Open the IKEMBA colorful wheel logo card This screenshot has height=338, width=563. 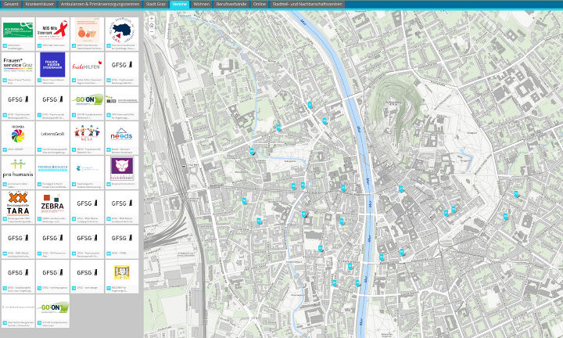coord(18,138)
